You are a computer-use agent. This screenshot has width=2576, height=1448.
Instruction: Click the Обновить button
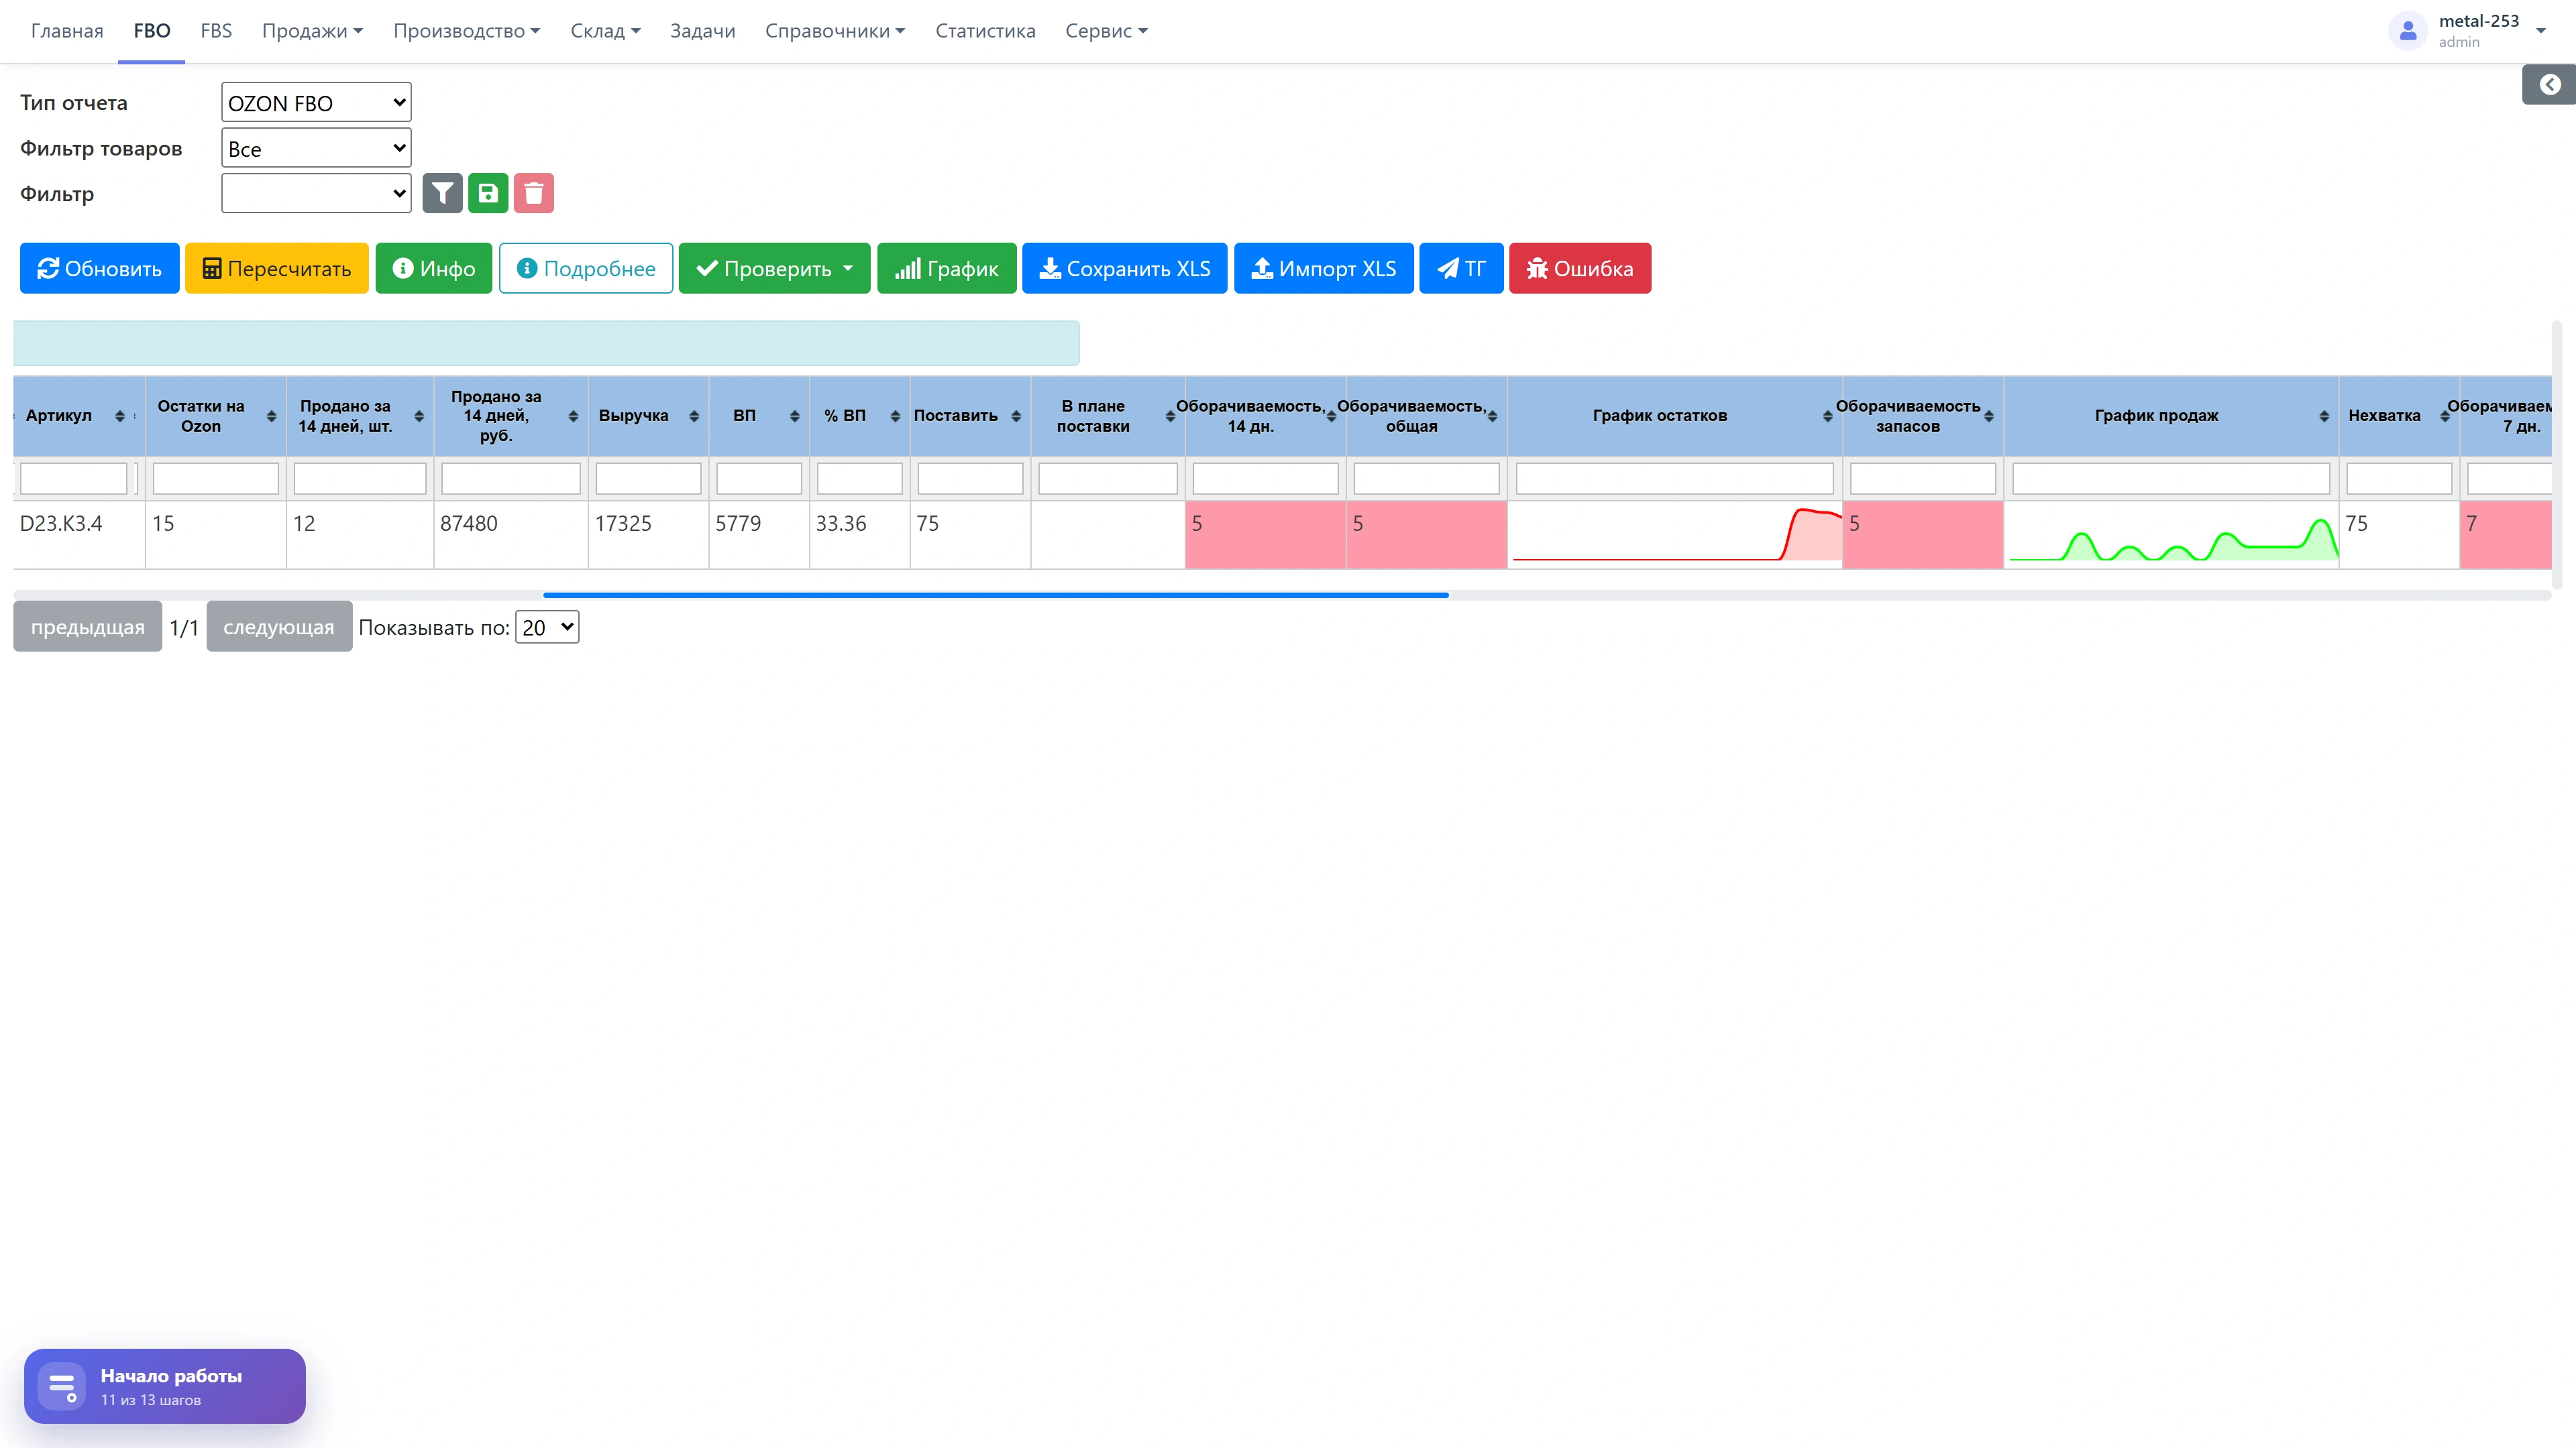coord(99,268)
